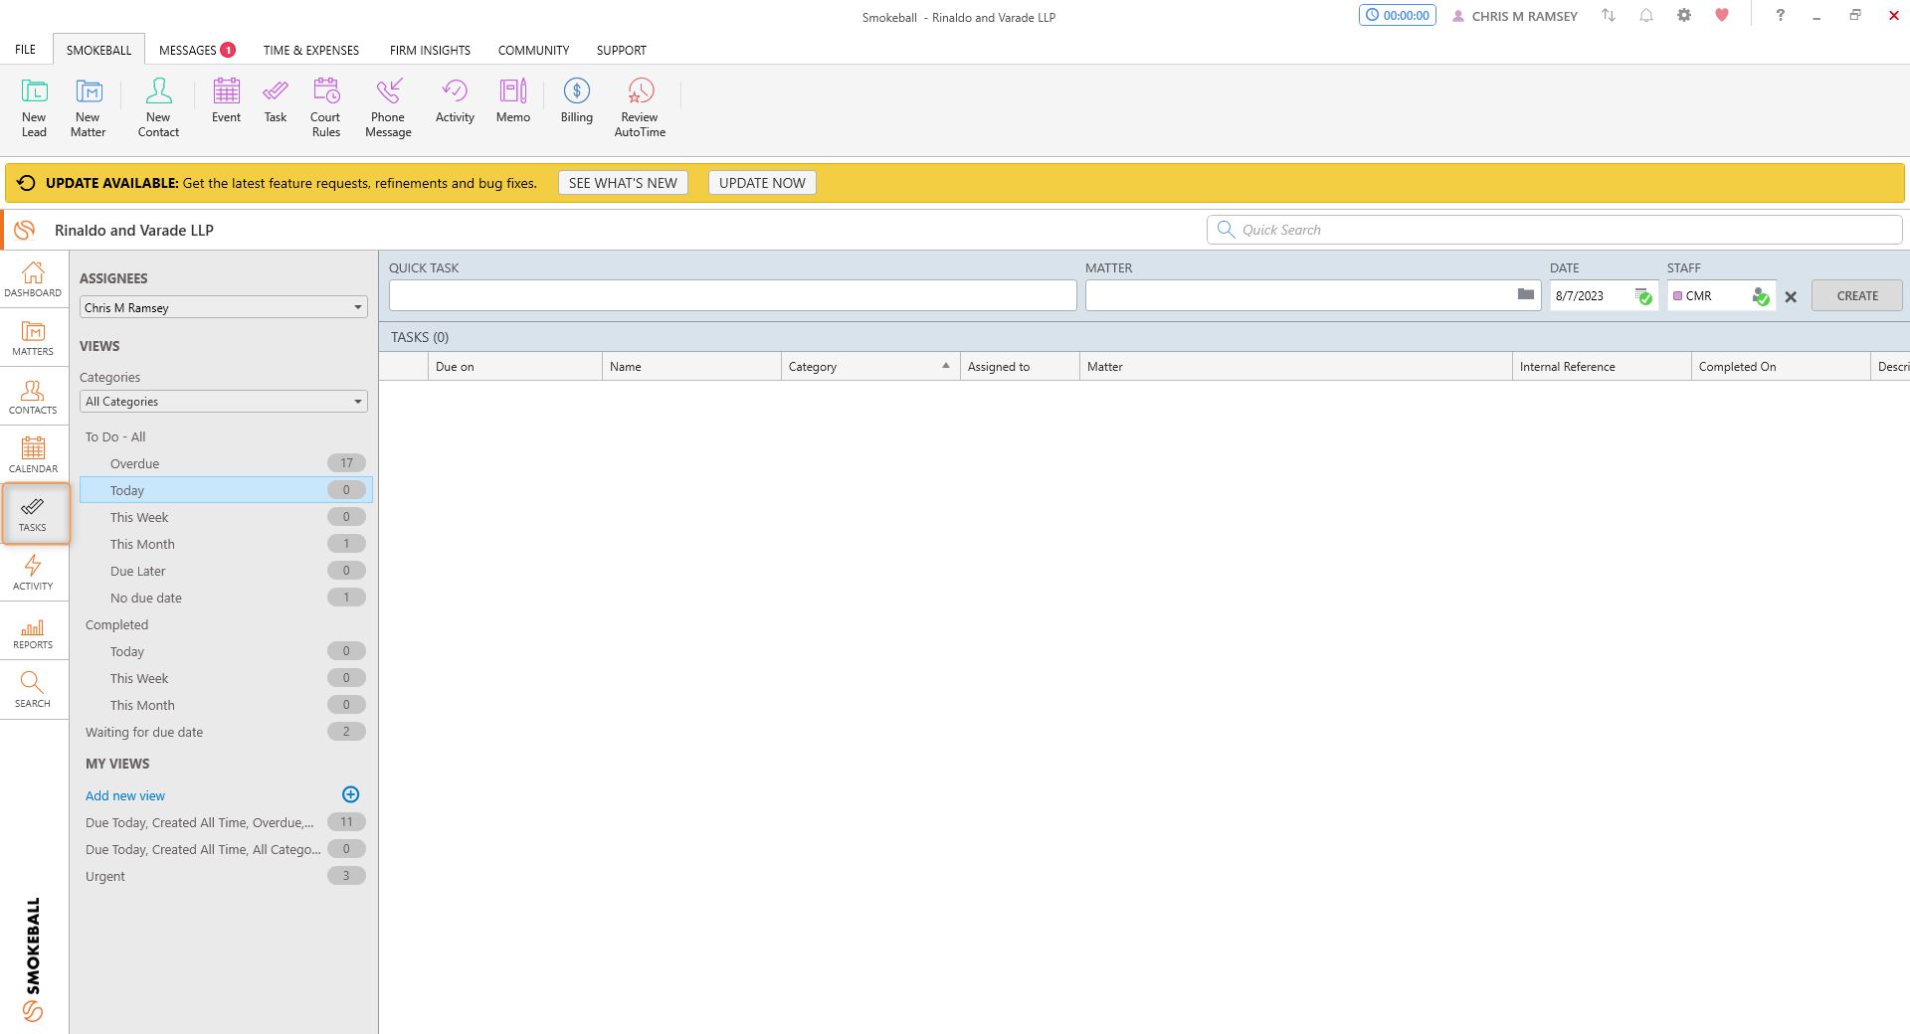Open Court Rules tool
Viewport: 1910px width, 1034px height.
tap(325, 107)
